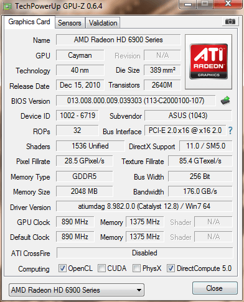The width and height of the screenshot is (244, 302).
Task: Click the Name field showing AMD Radeon
Action: (118, 40)
